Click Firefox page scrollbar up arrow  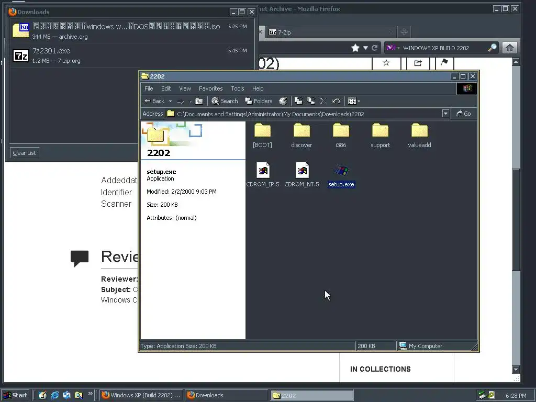pyautogui.click(x=516, y=62)
